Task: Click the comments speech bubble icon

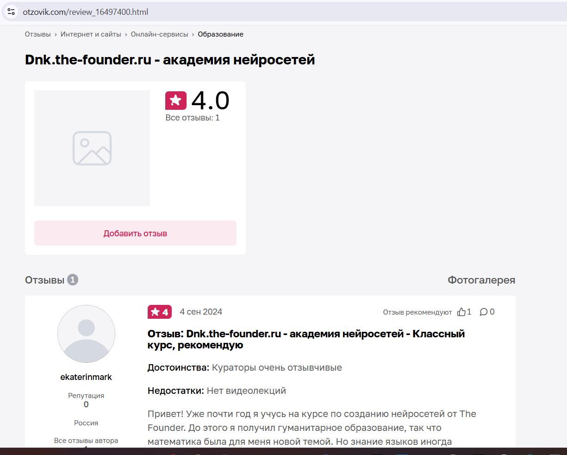Action: (x=484, y=312)
